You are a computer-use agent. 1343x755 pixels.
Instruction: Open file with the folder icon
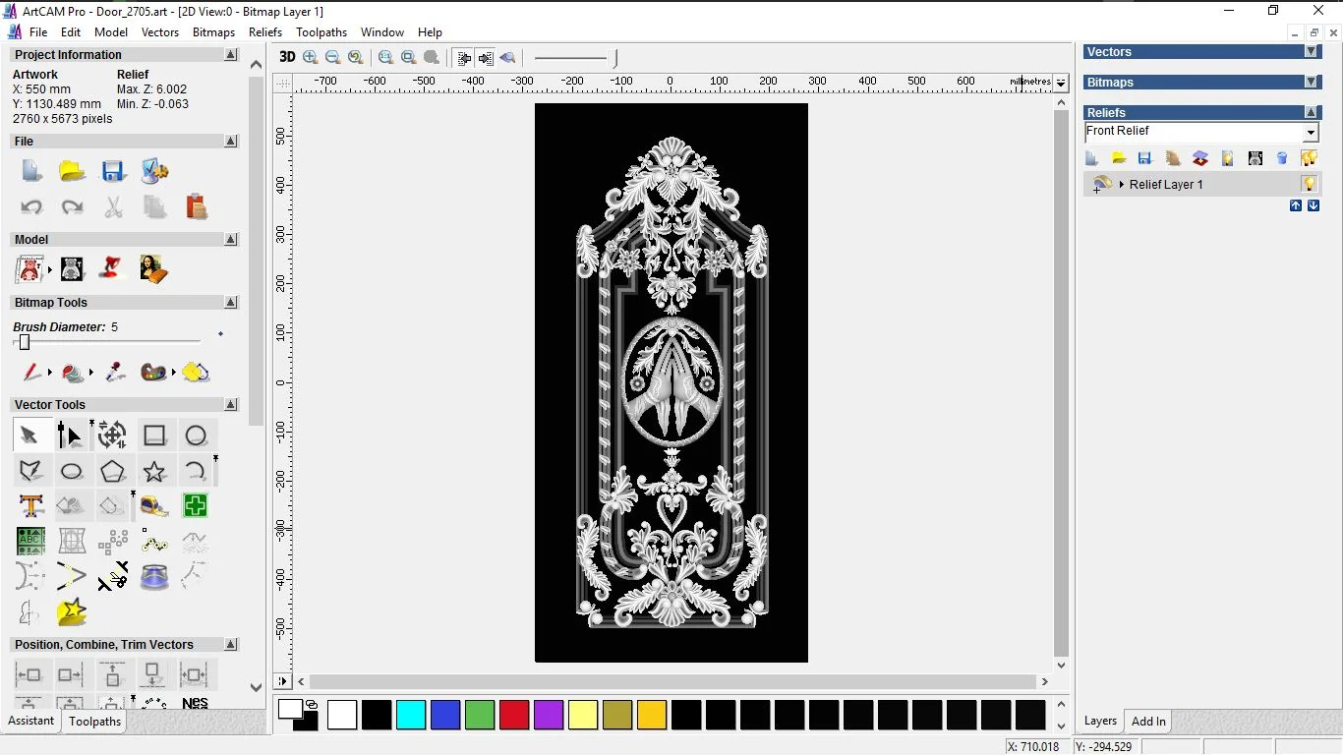[x=72, y=172]
